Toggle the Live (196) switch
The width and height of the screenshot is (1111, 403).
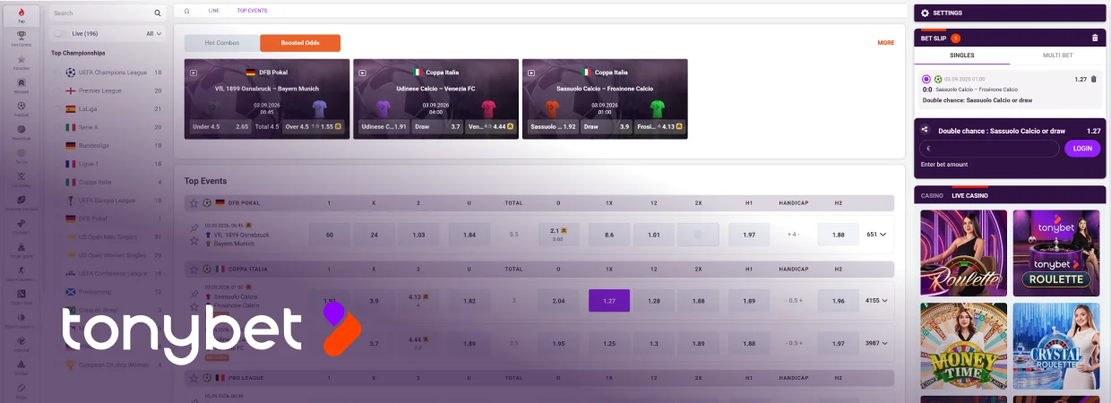pyautogui.click(x=61, y=33)
